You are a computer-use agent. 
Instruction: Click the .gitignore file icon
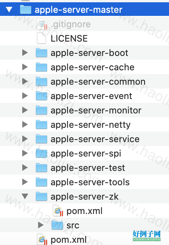[x=42, y=24]
